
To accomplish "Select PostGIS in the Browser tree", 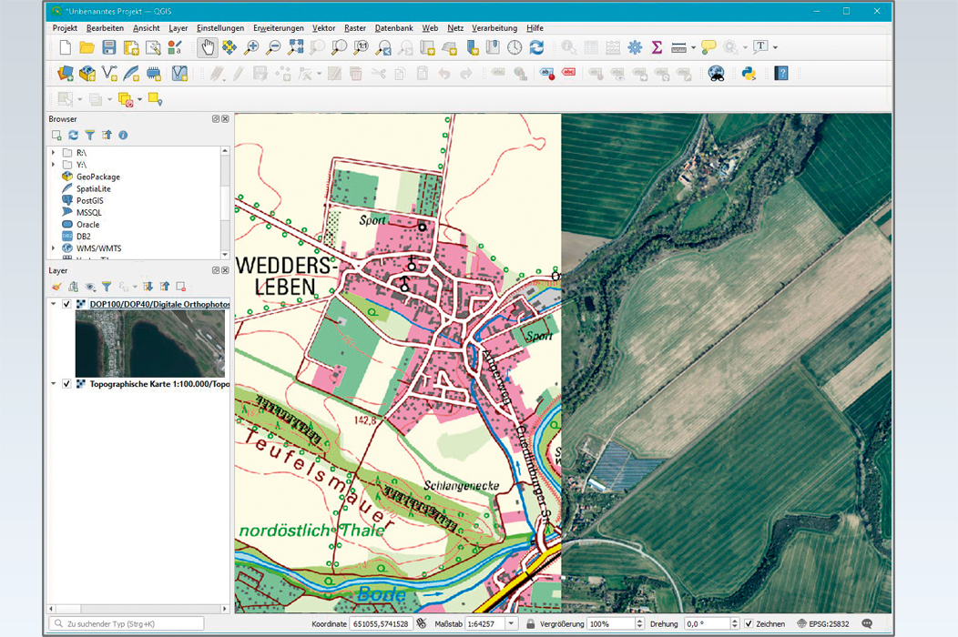I will click(x=89, y=200).
